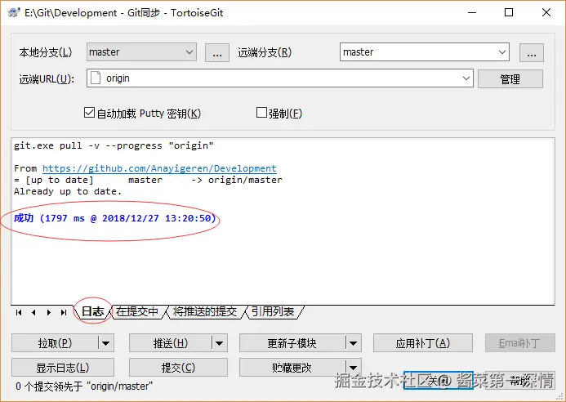This screenshot has width=566, height=402.
Task: Click the git.exe pull command line
Action: pyautogui.click(x=114, y=145)
